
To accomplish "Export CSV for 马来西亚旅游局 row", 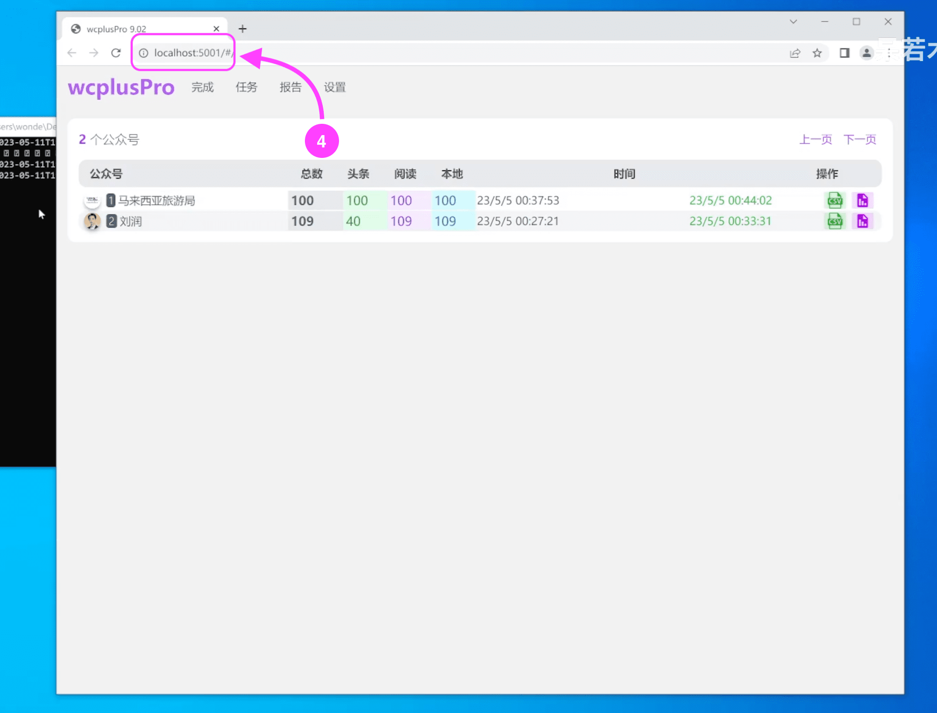I will point(835,200).
